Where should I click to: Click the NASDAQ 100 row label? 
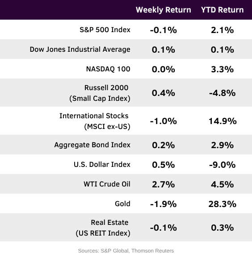[108, 69]
